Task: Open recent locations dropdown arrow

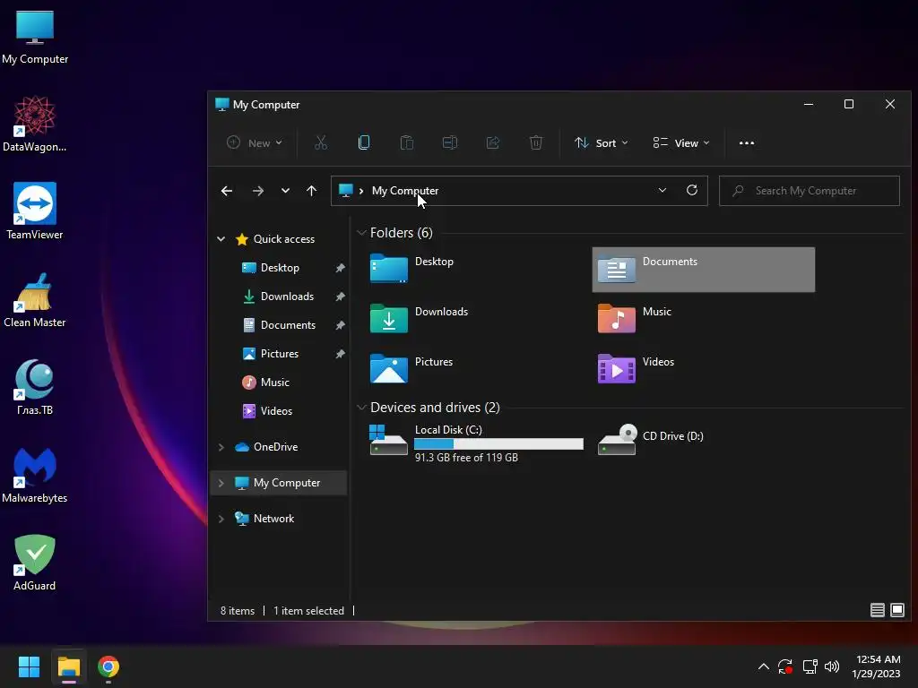Action: click(x=285, y=191)
